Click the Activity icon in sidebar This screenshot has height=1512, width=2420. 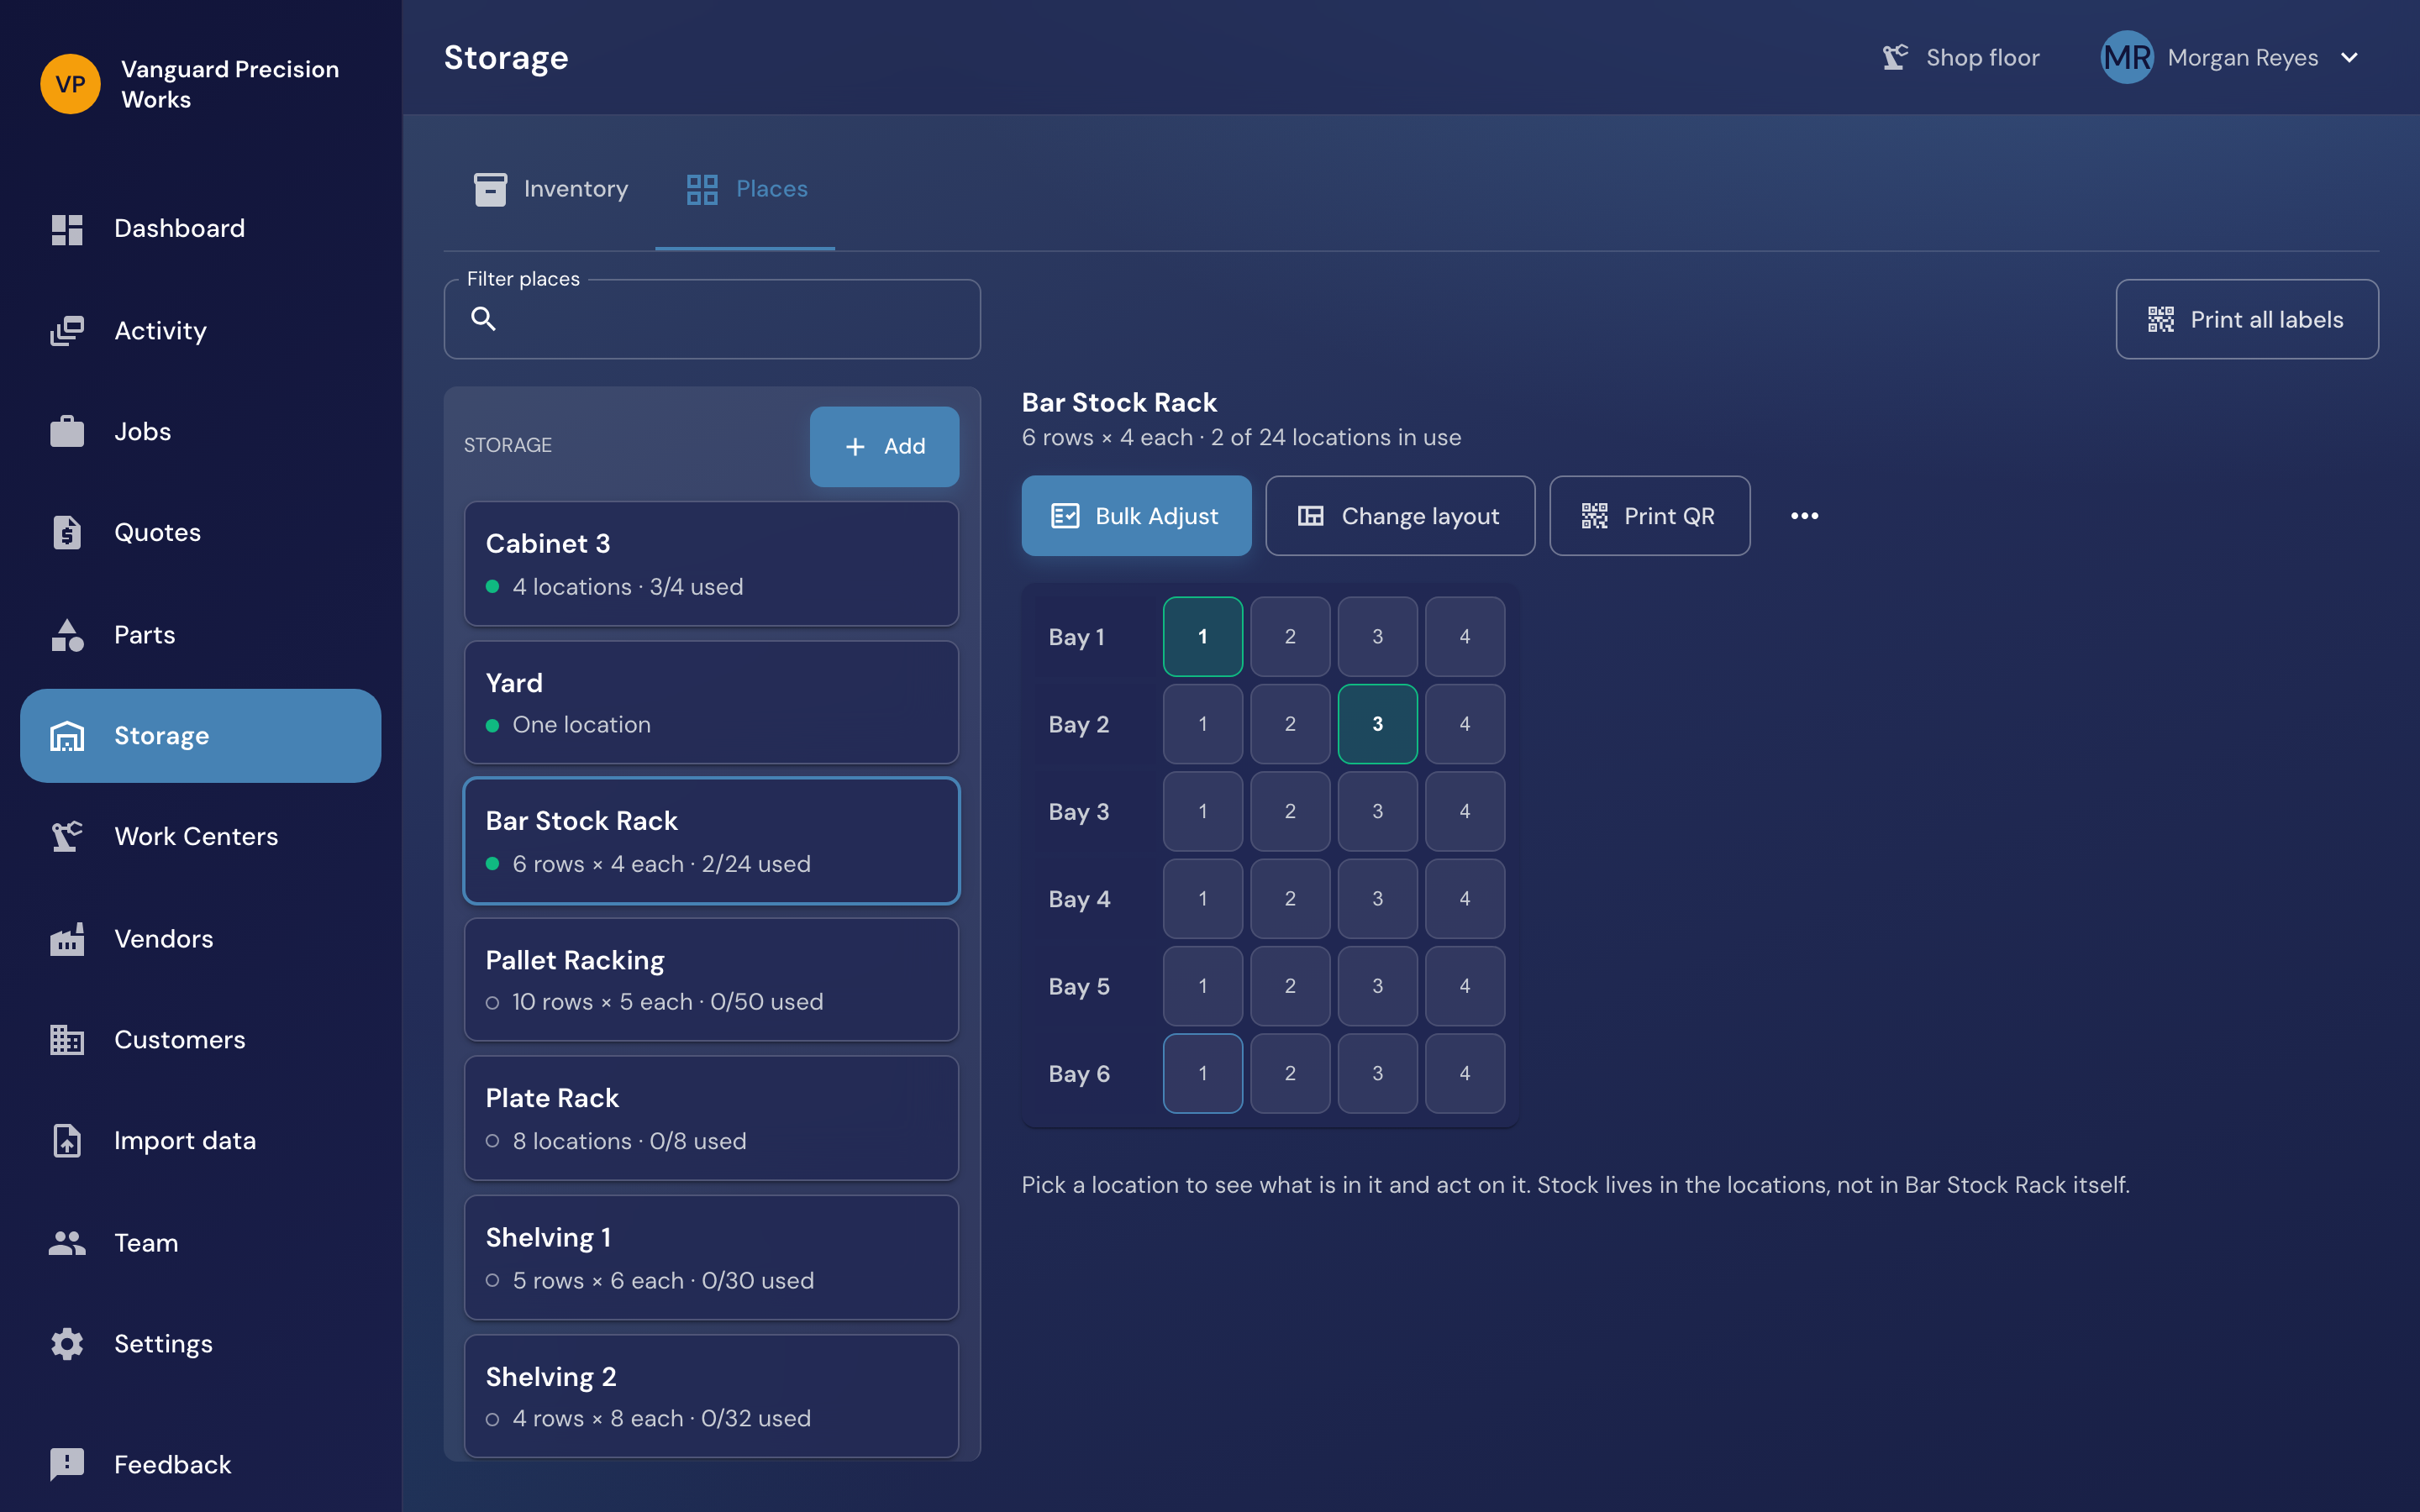coord(67,331)
